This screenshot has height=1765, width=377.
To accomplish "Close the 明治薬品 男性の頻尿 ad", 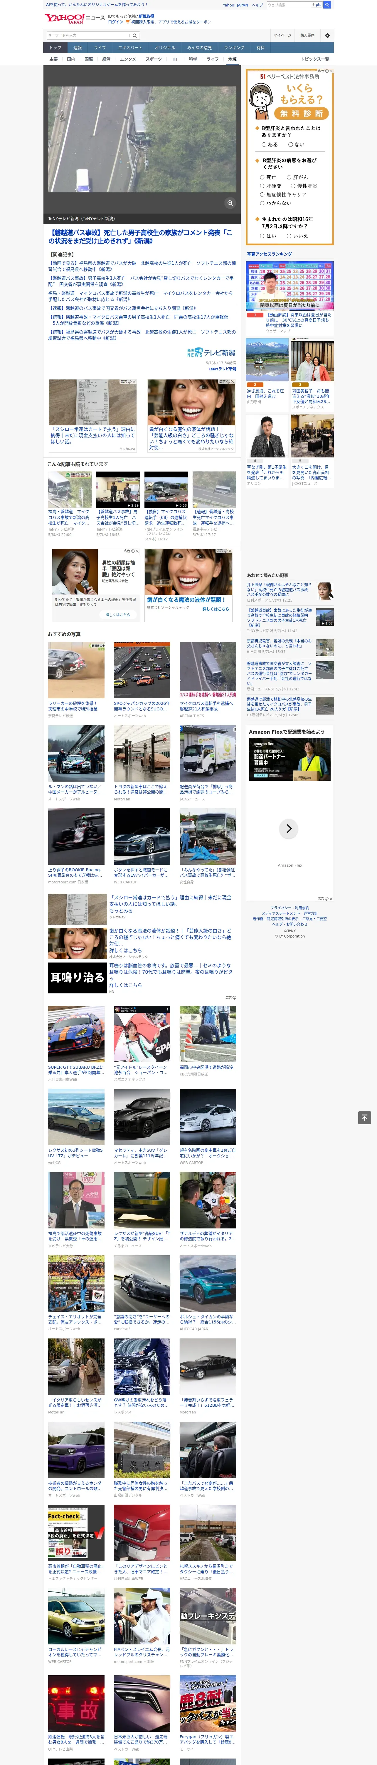I will point(137,551).
